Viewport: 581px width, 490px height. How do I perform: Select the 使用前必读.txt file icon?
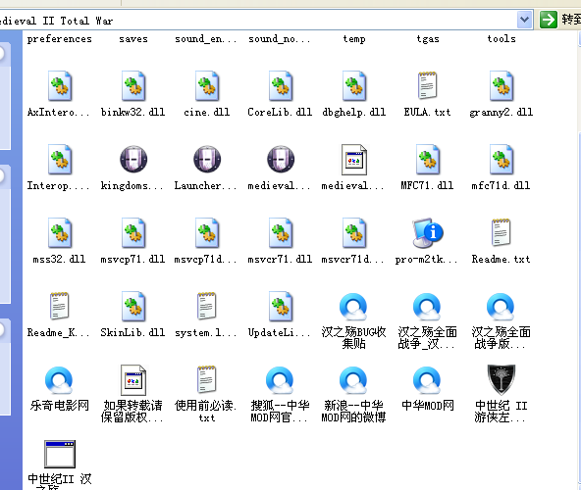(207, 379)
